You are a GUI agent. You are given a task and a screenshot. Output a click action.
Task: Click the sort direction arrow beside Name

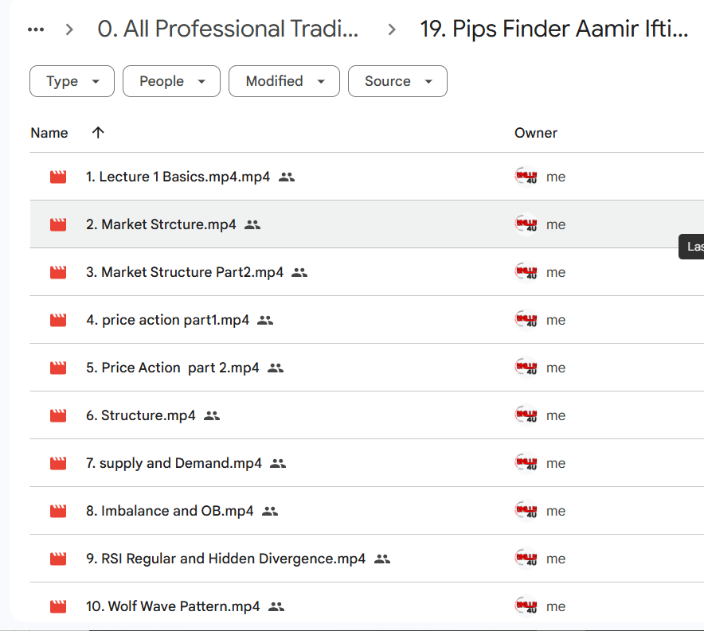coord(98,133)
